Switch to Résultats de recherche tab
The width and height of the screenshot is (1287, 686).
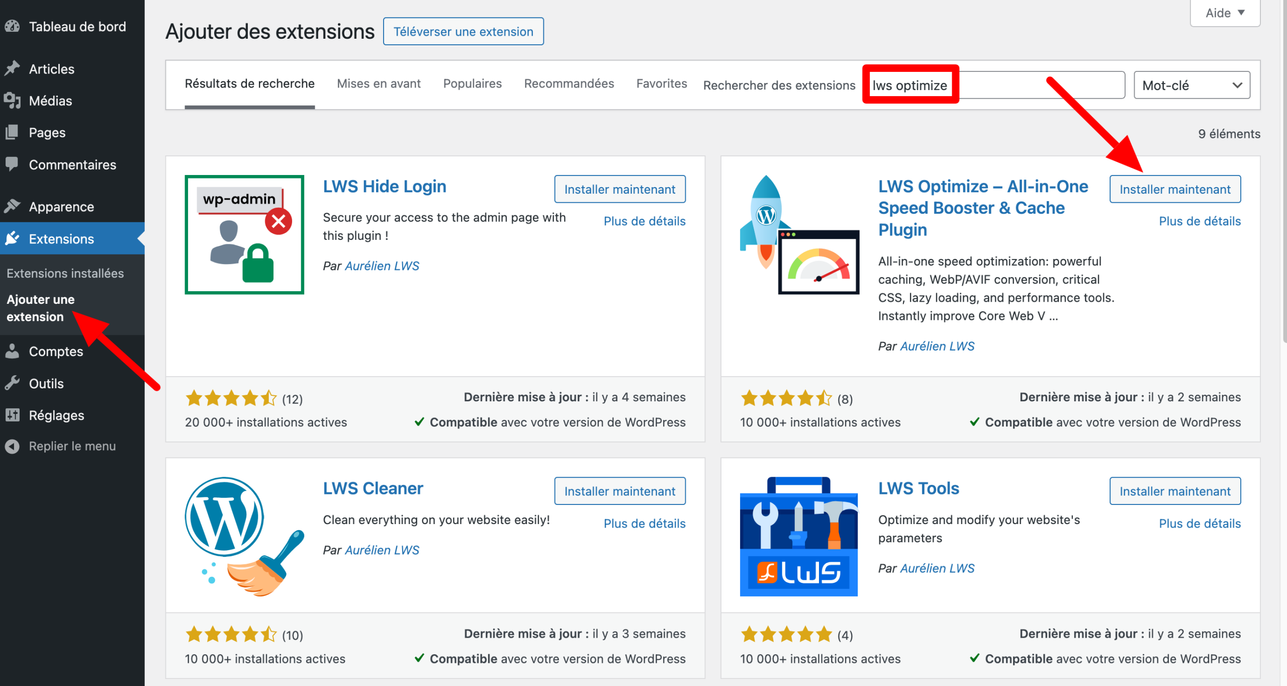tap(250, 84)
